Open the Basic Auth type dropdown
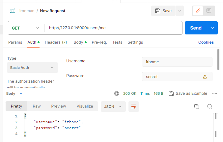 pos(32,68)
